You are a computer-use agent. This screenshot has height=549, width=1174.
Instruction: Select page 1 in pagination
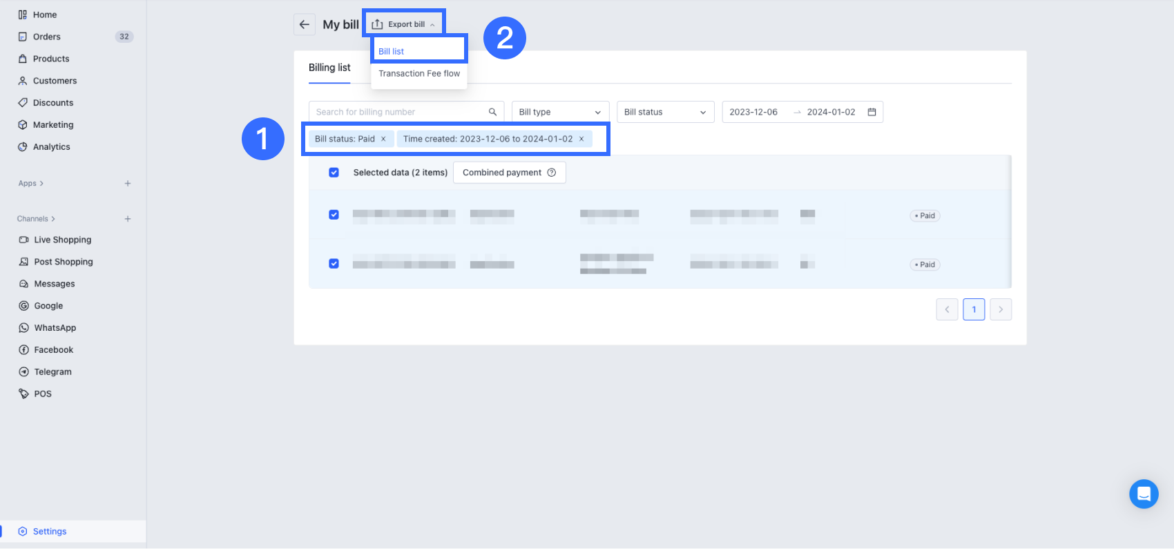[x=974, y=309]
